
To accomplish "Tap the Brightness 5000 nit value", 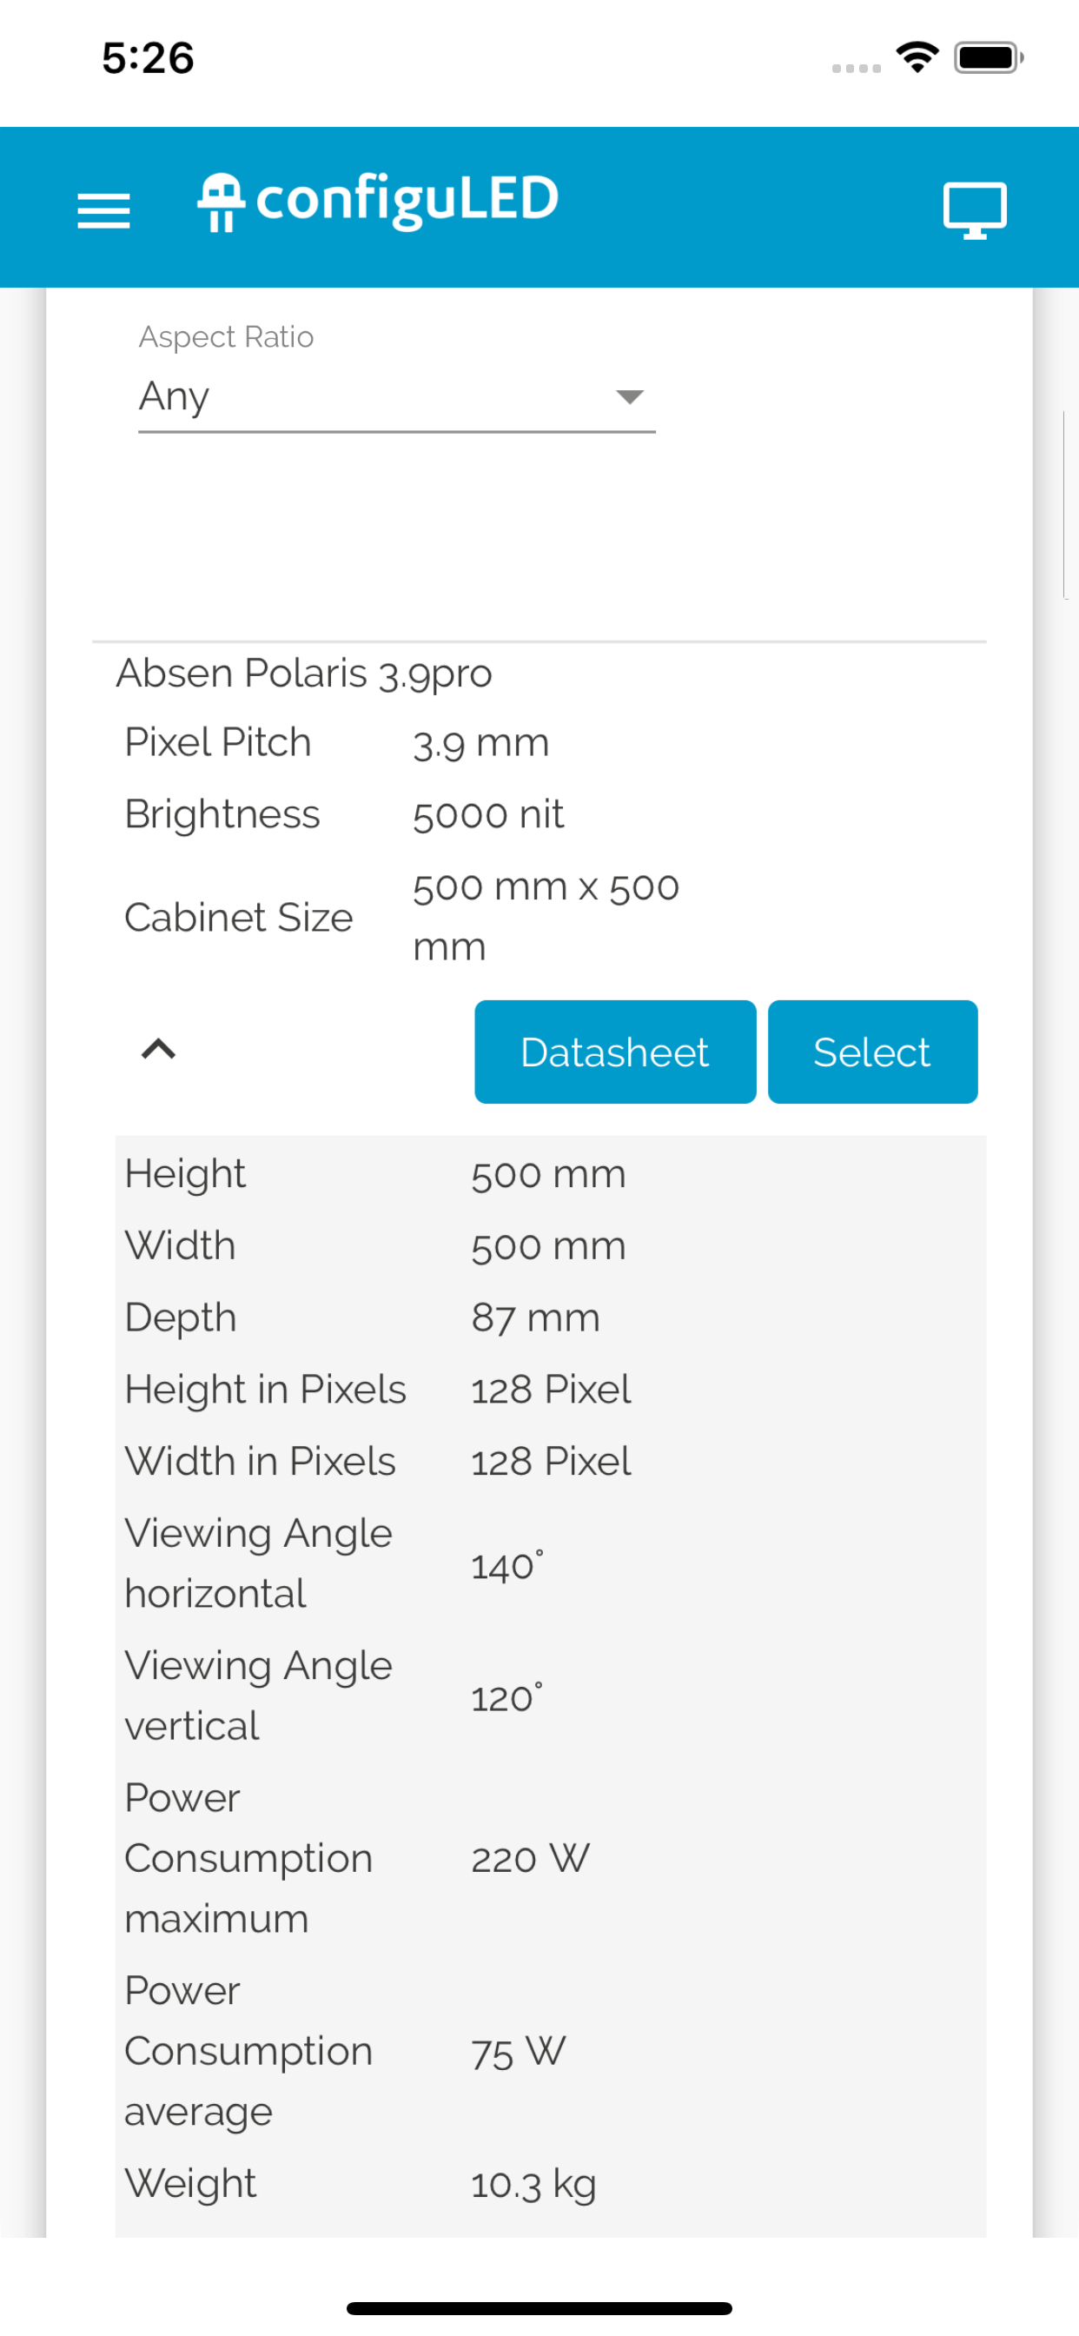I will [x=488, y=814].
